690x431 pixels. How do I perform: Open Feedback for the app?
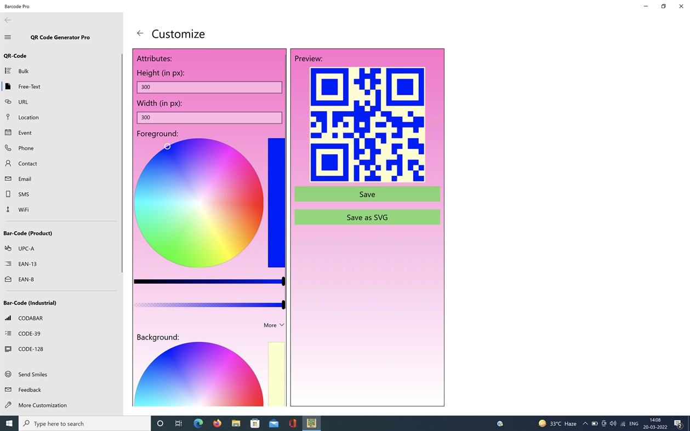tap(30, 389)
